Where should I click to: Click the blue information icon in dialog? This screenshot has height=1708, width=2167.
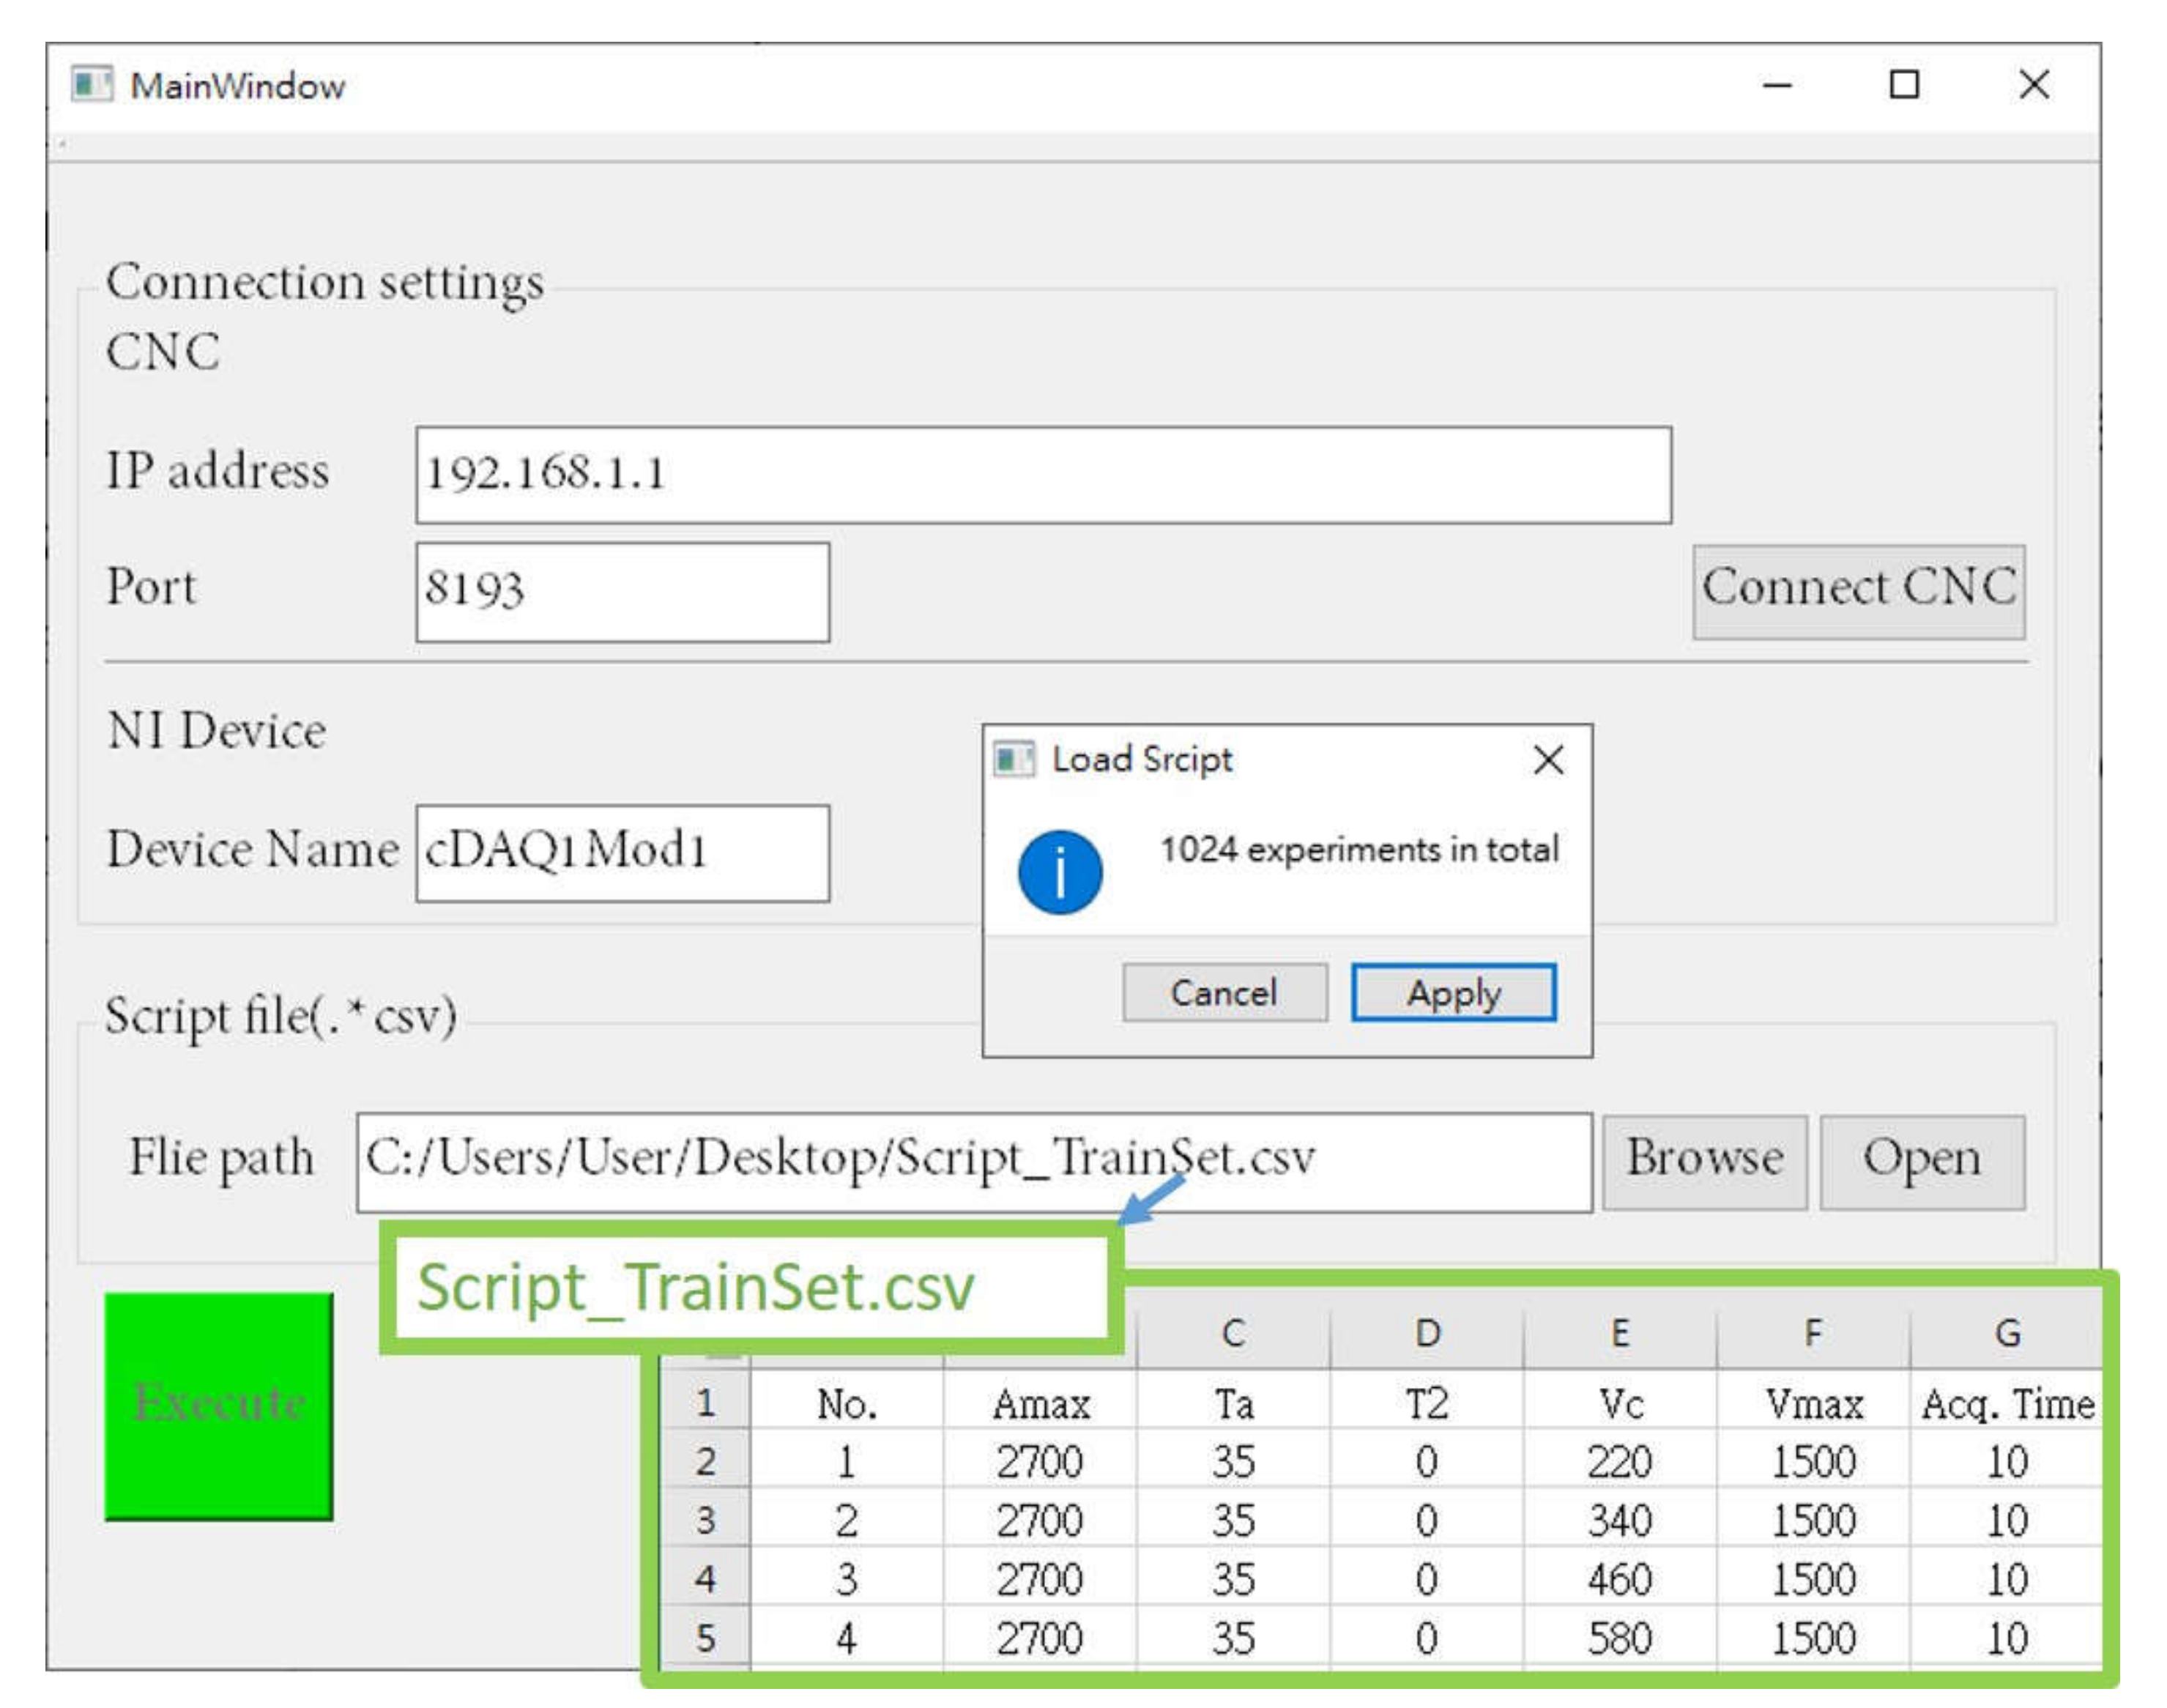coord(1060,873)
